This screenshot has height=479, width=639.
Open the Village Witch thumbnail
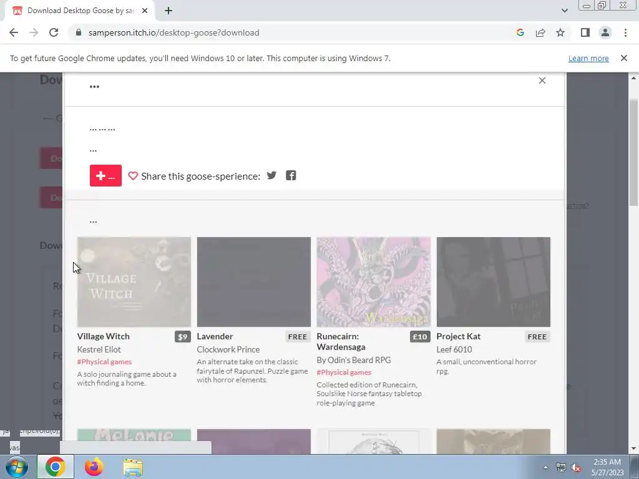(x=134, y=282)
